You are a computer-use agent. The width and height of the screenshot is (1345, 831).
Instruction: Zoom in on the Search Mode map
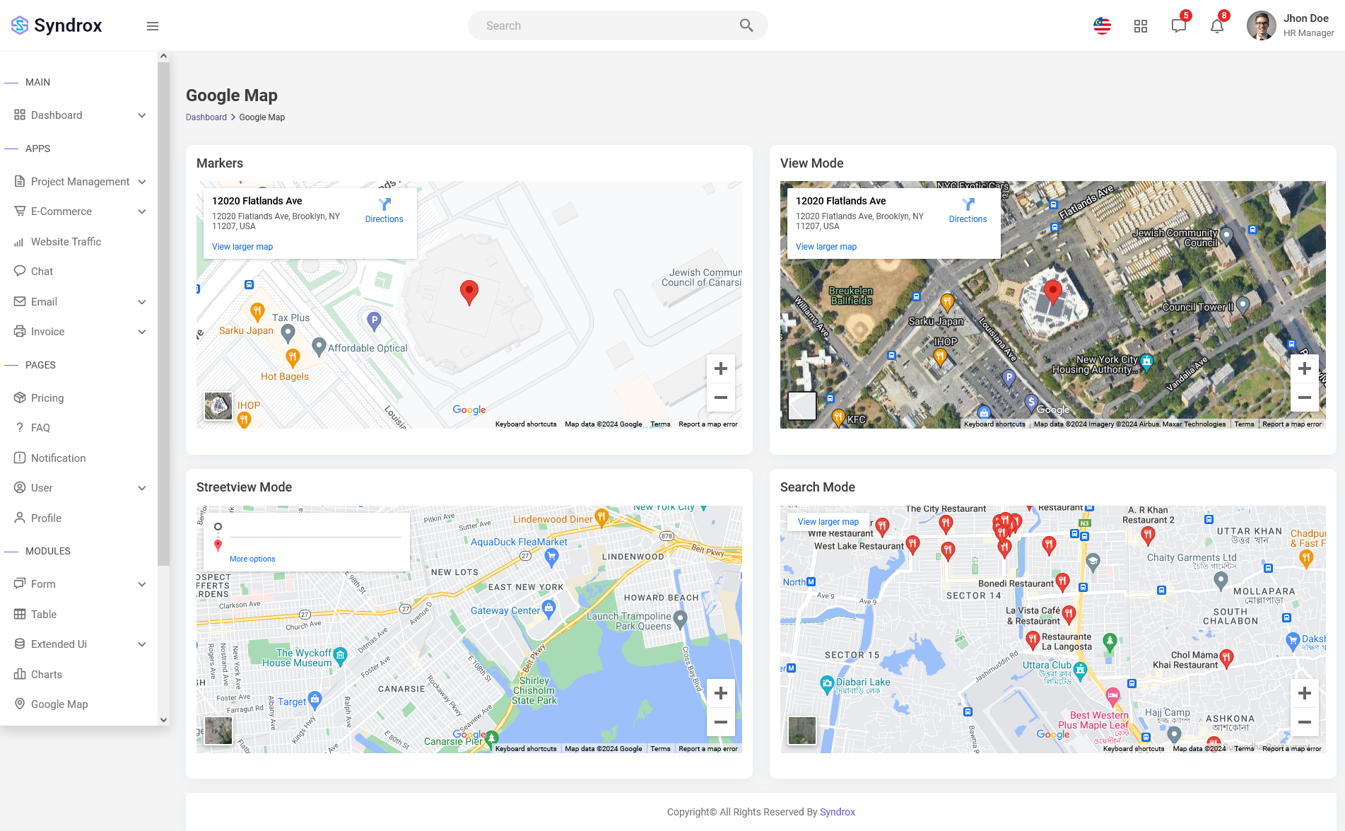click(x=1305, y=693)
